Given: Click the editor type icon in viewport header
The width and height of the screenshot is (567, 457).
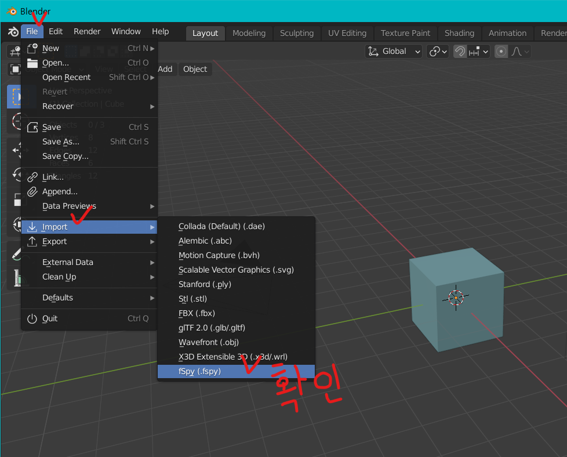Looking at the screenshot, I should [15, 52].
